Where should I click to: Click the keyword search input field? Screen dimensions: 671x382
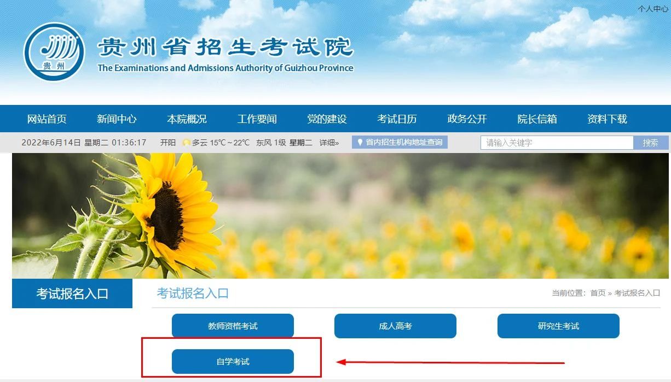pos(557,143)
